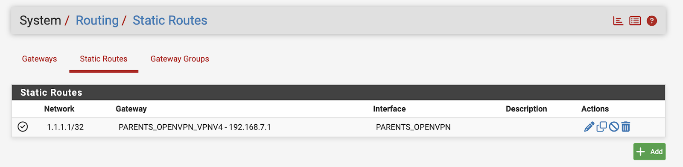
Task: Open the log list icon in header
Action: point(635,21)
